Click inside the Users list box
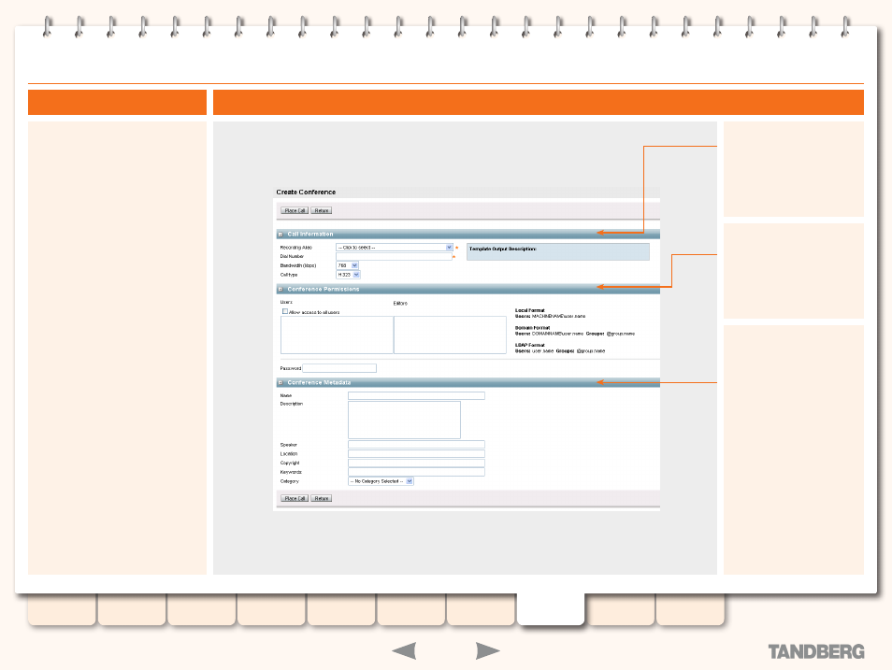 337,335
